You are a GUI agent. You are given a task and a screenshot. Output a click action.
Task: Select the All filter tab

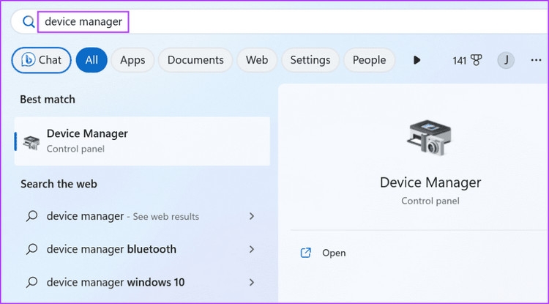[91, 60]
